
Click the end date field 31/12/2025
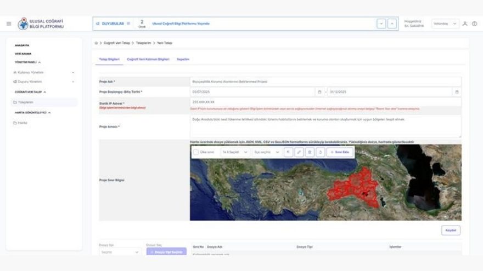click(x=390, y=92)
